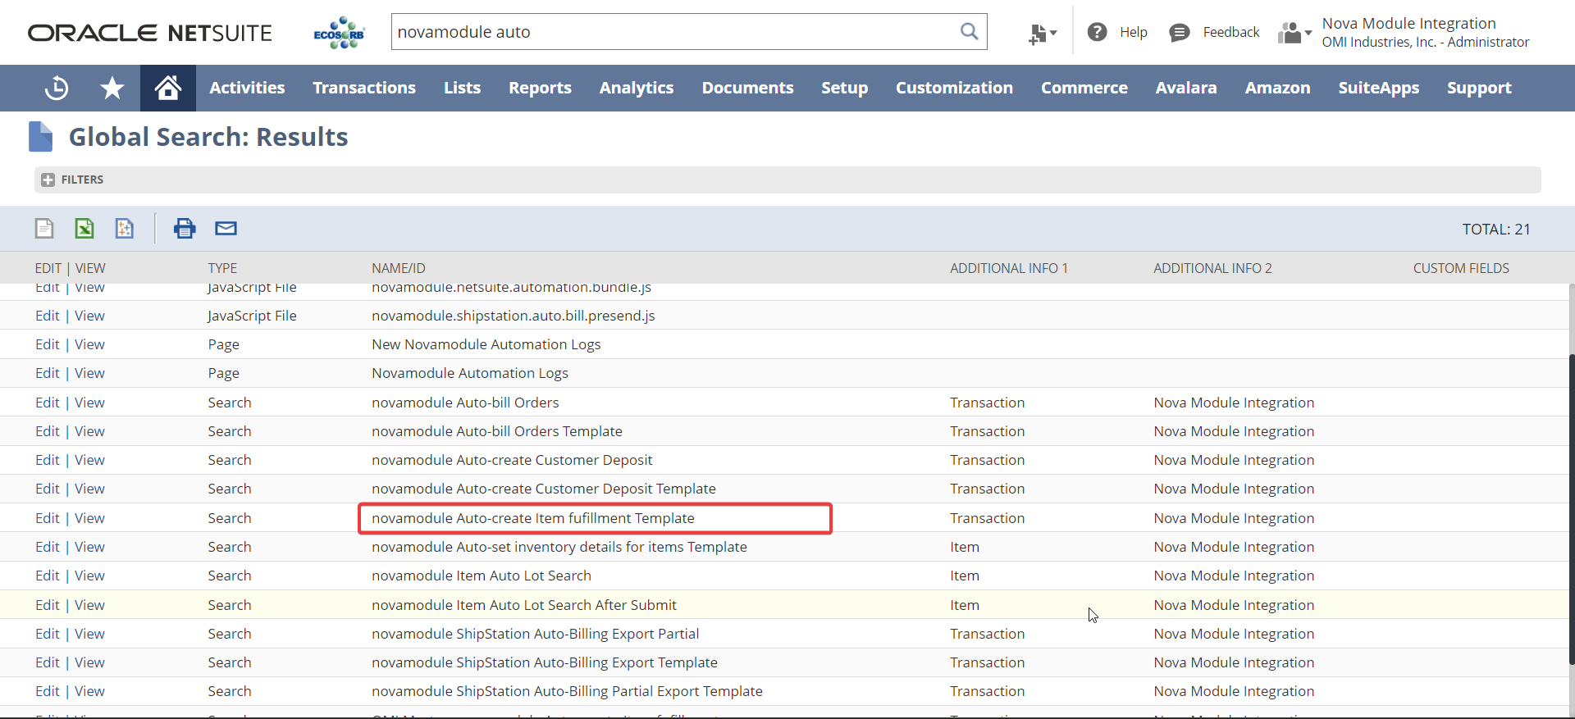Click the Help question mark icon
1575x719 pixels.
[x=1098, y=32]
